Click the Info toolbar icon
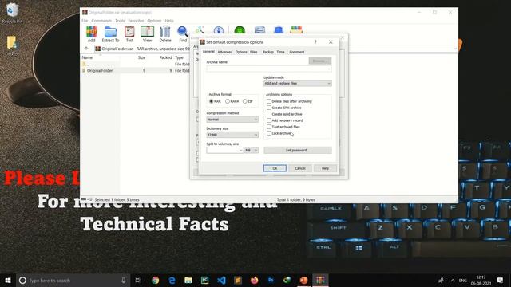The image size is (511, 287). 218,30
